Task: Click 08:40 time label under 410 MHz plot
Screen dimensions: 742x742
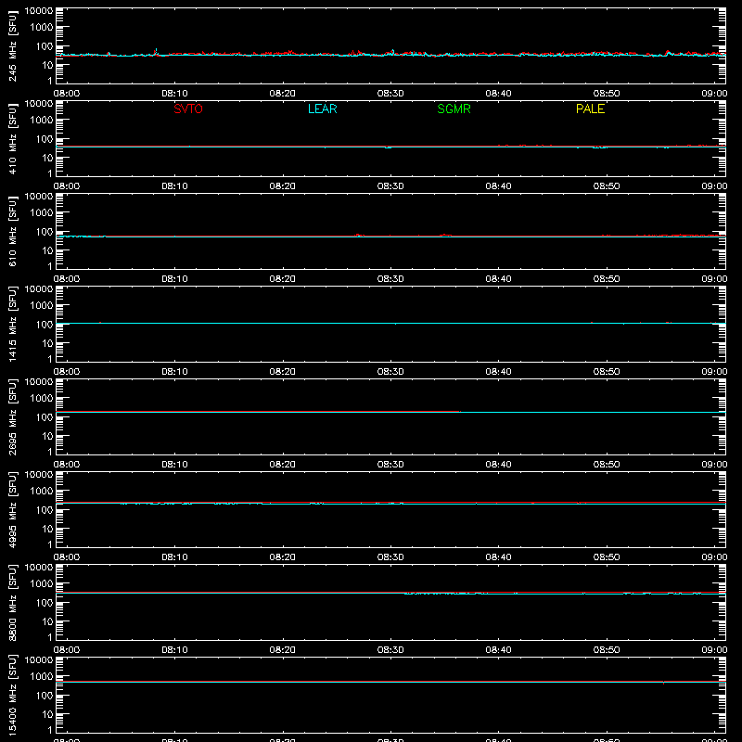Action: tap(498, 186)
